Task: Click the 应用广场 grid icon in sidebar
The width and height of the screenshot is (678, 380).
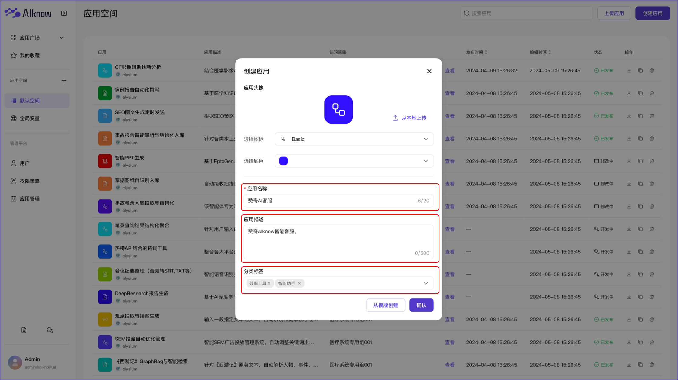Action: 13,37
